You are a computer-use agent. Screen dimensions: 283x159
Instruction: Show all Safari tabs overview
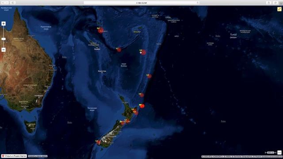tap(275, 3)
